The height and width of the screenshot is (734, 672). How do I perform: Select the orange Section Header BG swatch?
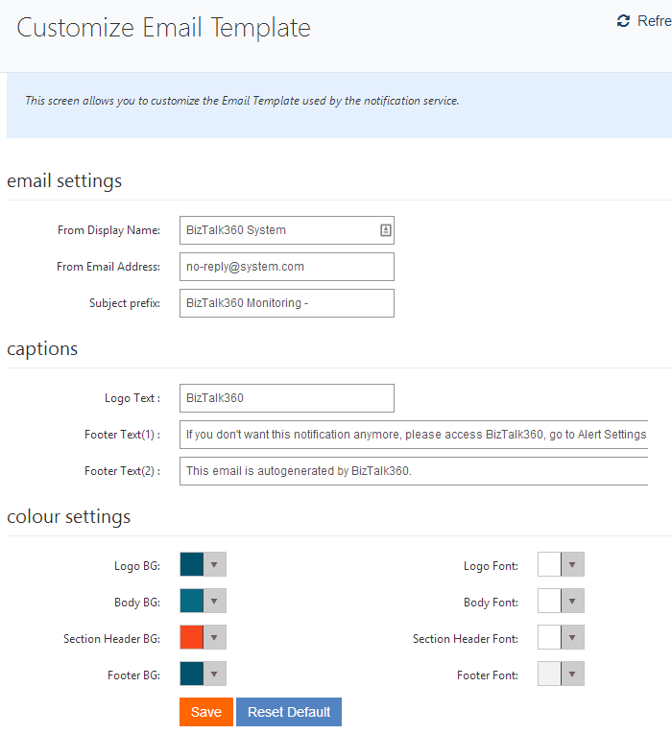(x=192, y=638)
